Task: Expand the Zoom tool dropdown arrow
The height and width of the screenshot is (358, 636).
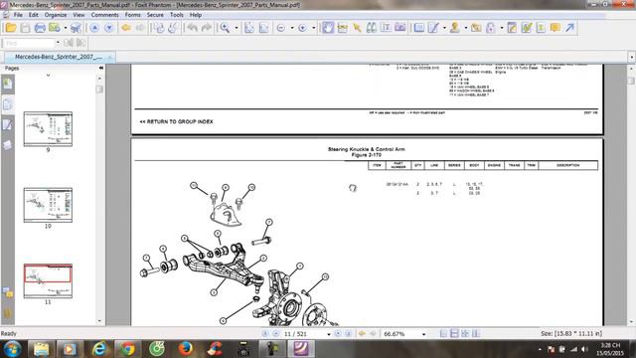Action: click(237, 28)
